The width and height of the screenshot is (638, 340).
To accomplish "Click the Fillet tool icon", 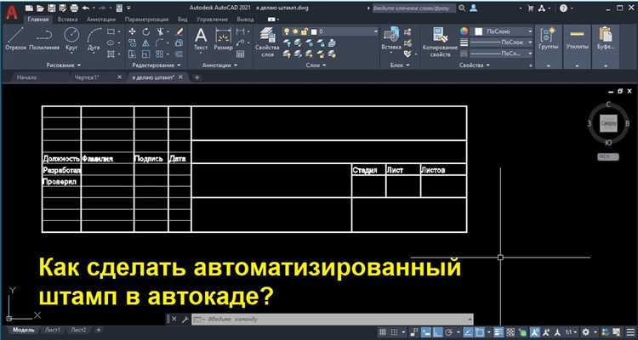I will tap(161, 43).
